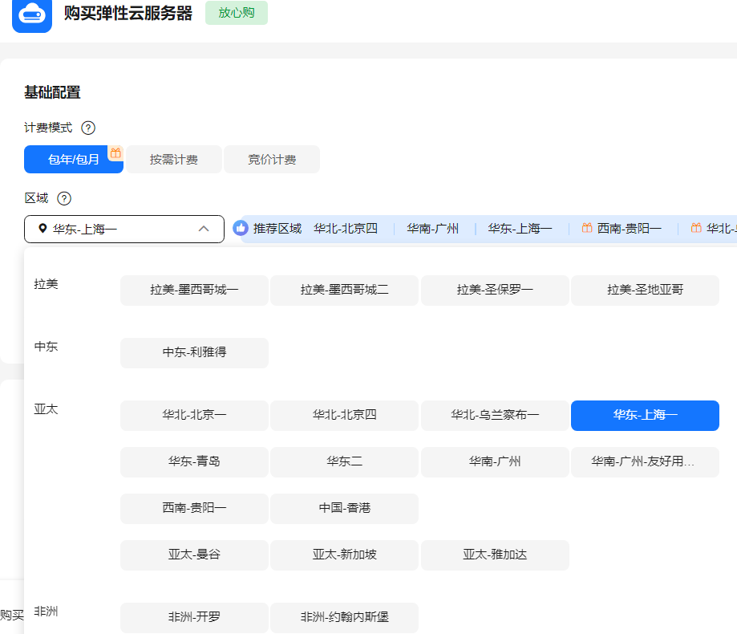737x634 pixels.
Task: Click the location pin in region box
Action: [43, 229]
